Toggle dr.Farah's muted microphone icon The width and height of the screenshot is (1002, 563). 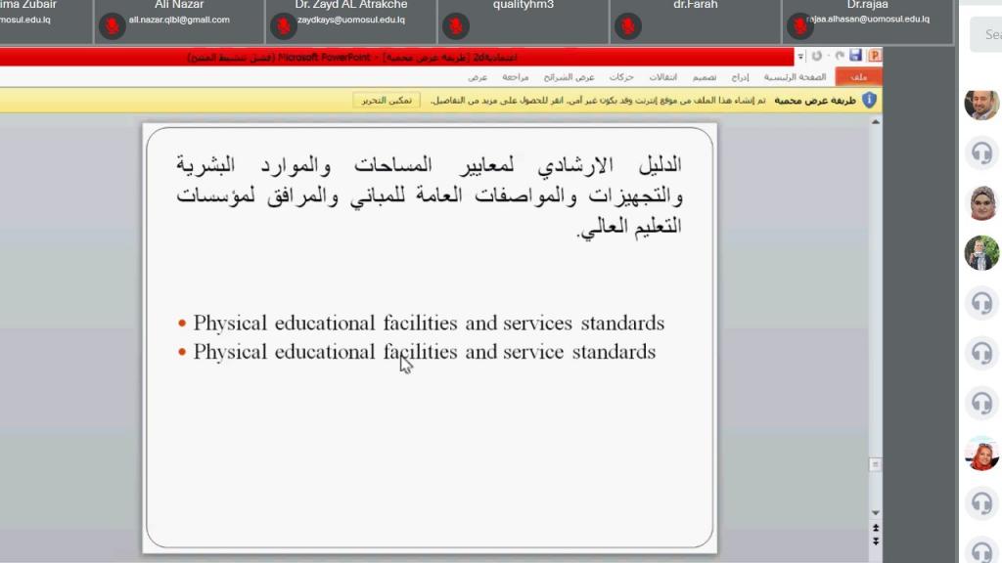[x=627, y=25]
